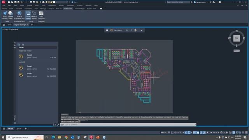Toggle the Traces Palette ribbon button

28,16
